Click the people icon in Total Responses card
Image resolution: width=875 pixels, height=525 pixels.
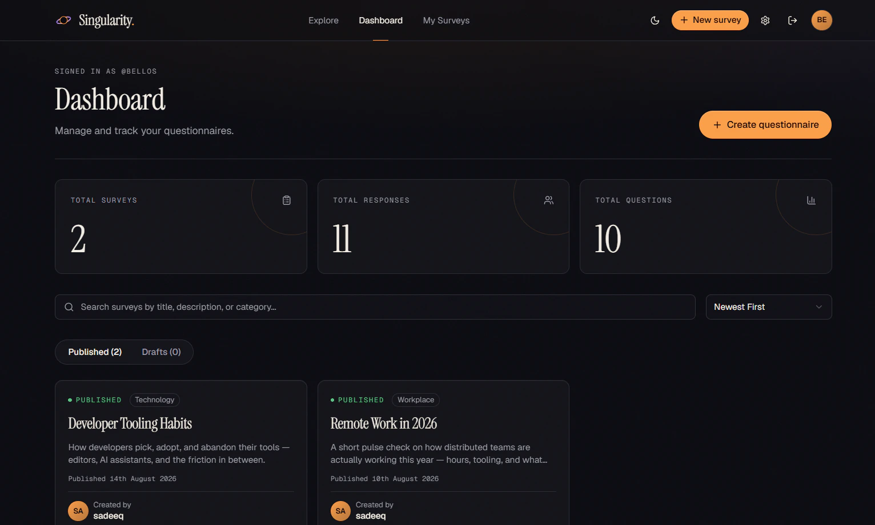click(x=549, y=200)
